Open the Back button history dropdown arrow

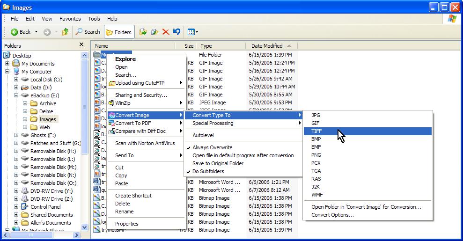(x=37, y=32)
